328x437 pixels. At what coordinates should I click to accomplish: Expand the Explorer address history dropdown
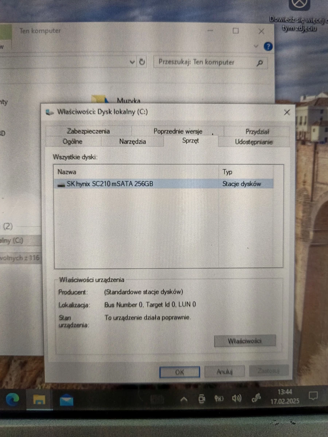132,62
